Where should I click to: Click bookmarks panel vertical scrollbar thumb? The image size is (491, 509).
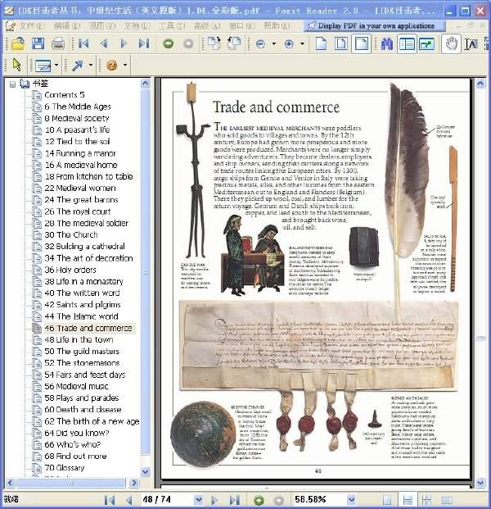[146, 272]
